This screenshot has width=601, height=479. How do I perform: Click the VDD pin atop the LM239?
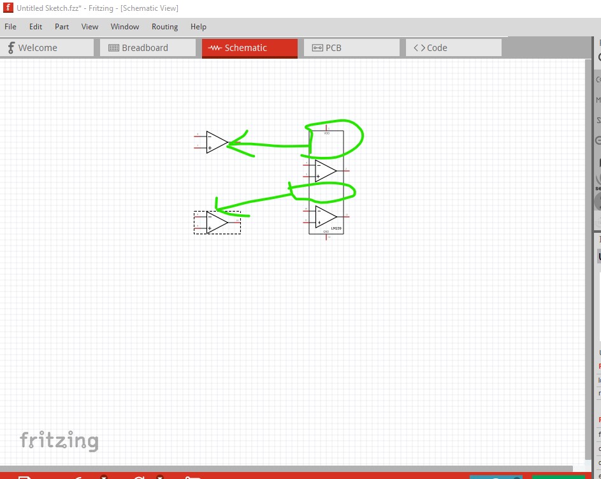(x=327, y=128)
